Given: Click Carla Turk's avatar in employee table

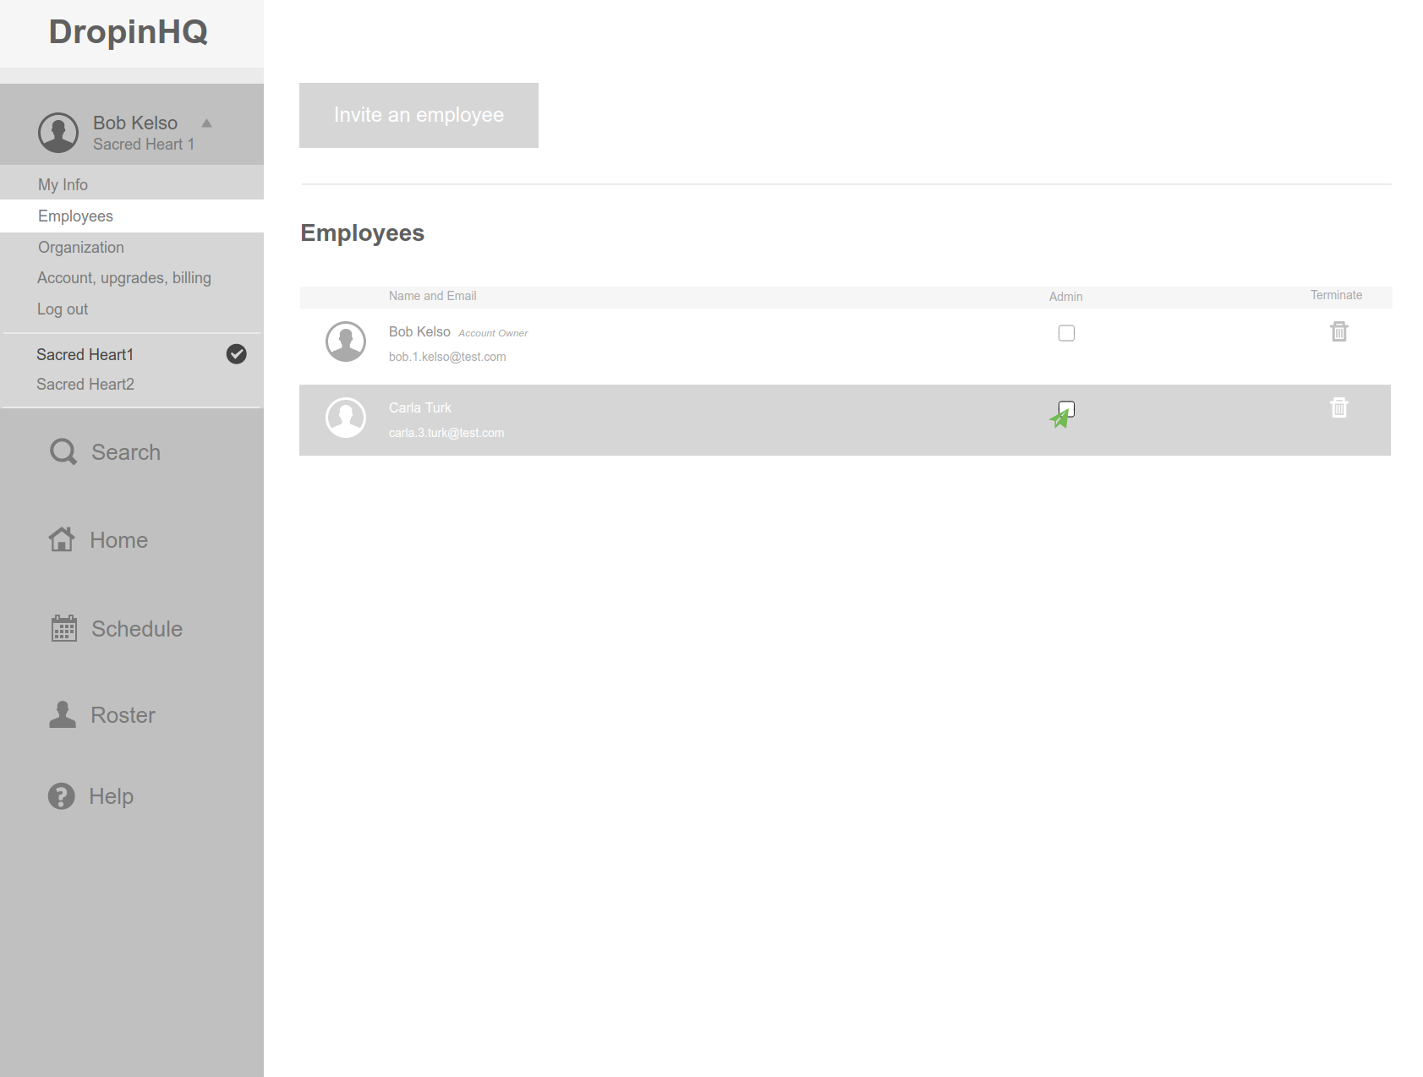Looking at the screenshot, I should coord(346,418).
